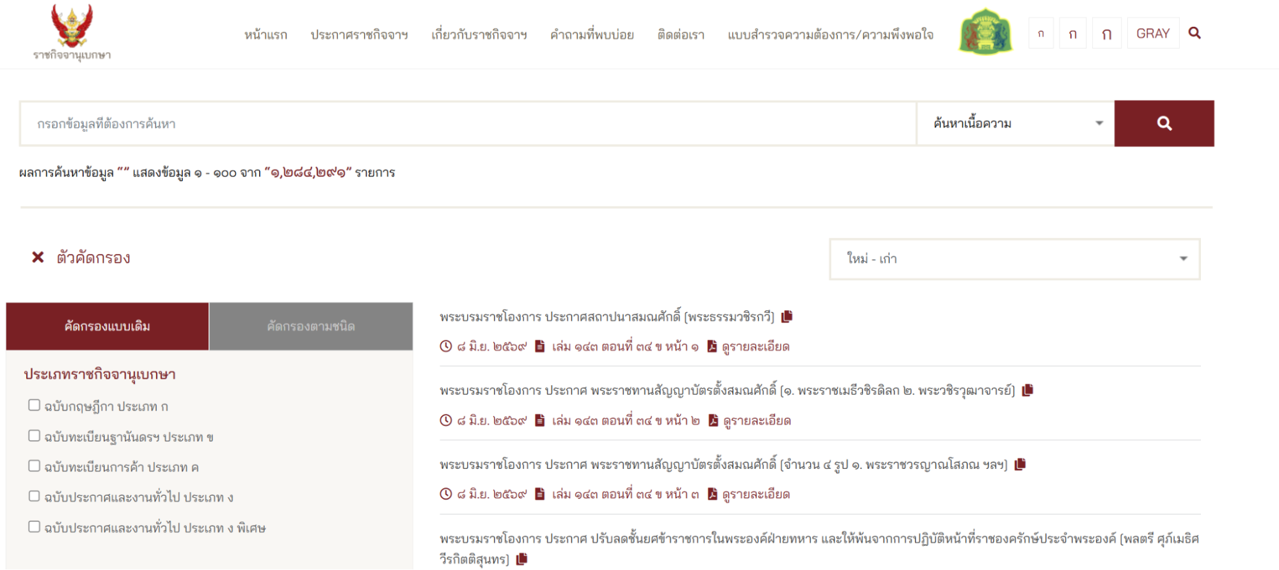Copy title of พลตรี ศุภ์เมธิศ announcement

pyautogui.click(x=521, y=559)
